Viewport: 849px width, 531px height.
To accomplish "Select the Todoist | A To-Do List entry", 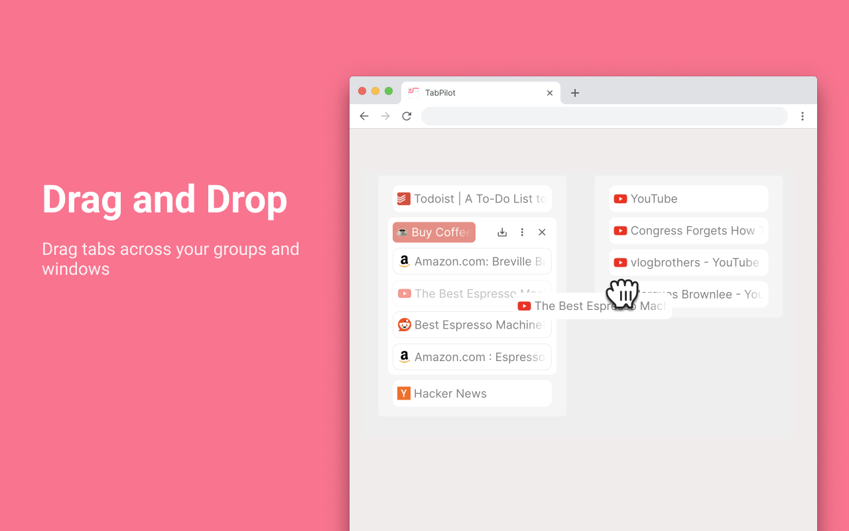I will 472,198.
